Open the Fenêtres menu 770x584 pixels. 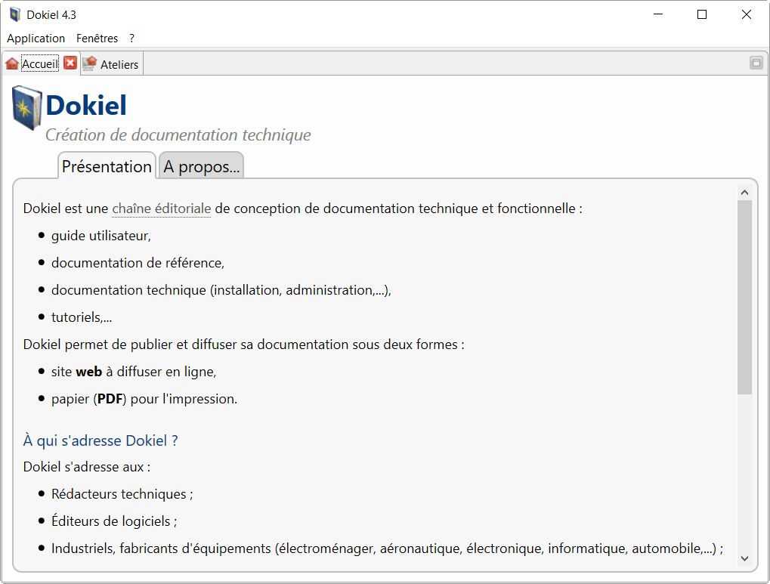click(97, 38)
